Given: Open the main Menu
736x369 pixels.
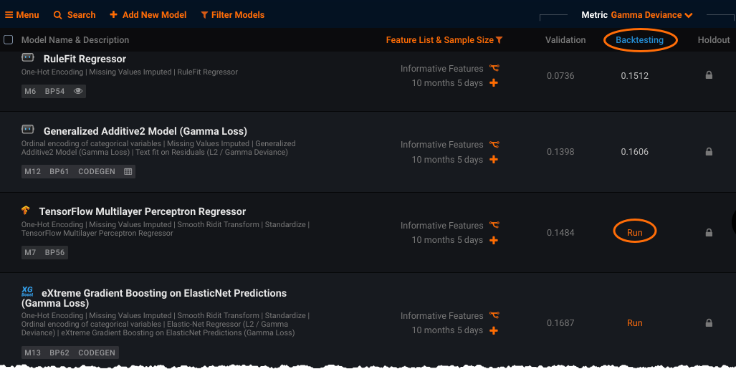Looking at the screenshot, I should pos(22,15).
